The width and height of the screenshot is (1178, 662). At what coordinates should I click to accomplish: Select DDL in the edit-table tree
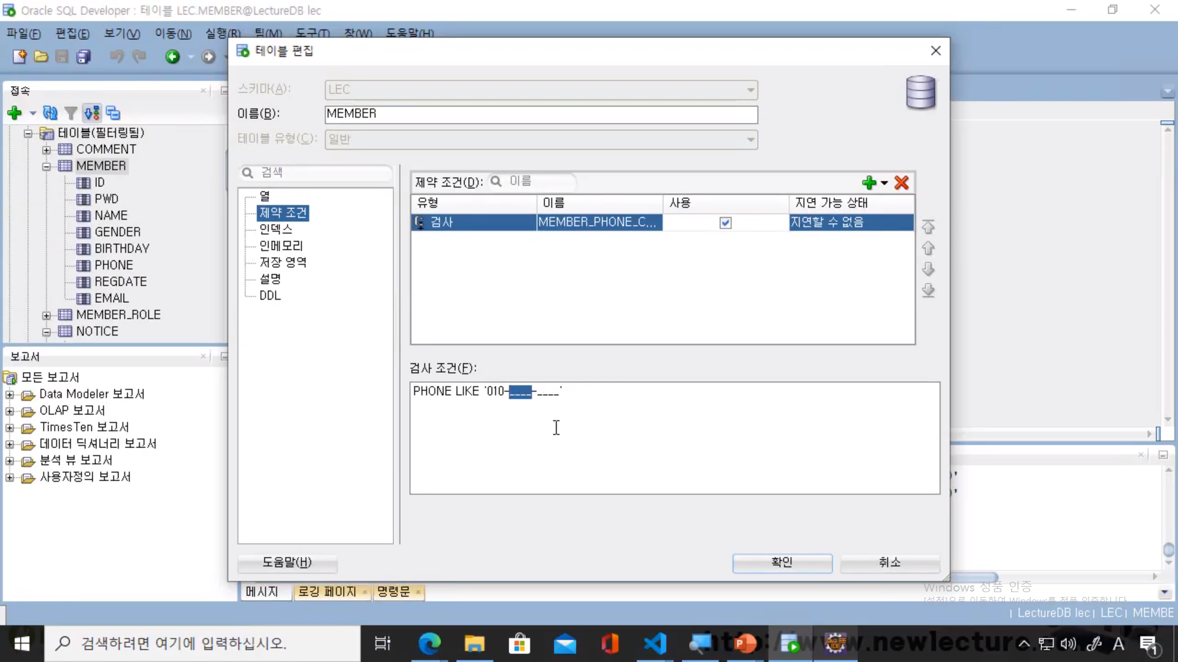(x=270, y=295)
